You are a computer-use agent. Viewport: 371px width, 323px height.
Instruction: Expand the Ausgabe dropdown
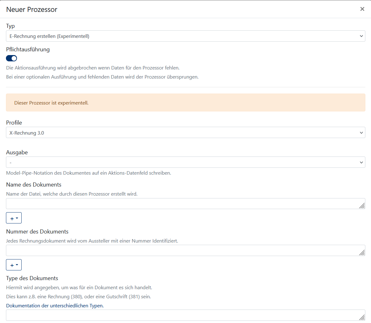click(x=186, y=162)
